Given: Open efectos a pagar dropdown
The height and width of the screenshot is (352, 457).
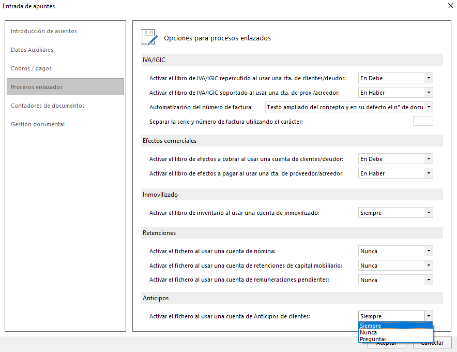Looking at the screenshot, I should [x=395, y=173].
